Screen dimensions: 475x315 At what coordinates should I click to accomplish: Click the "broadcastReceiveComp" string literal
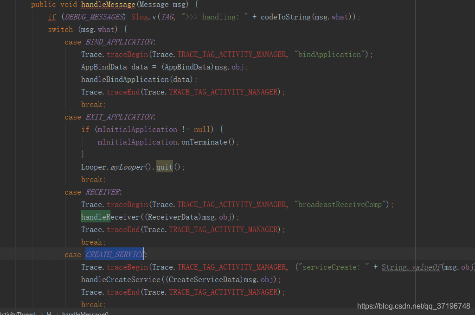click(340, 205)
